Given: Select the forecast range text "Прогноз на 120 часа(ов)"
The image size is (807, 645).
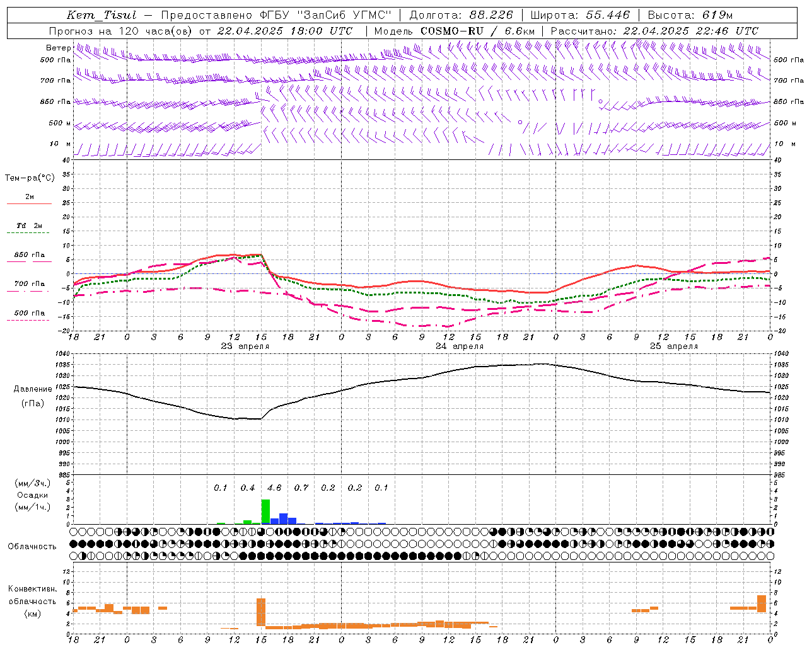Looking at the screenshot, I should (x=121, y=31).
